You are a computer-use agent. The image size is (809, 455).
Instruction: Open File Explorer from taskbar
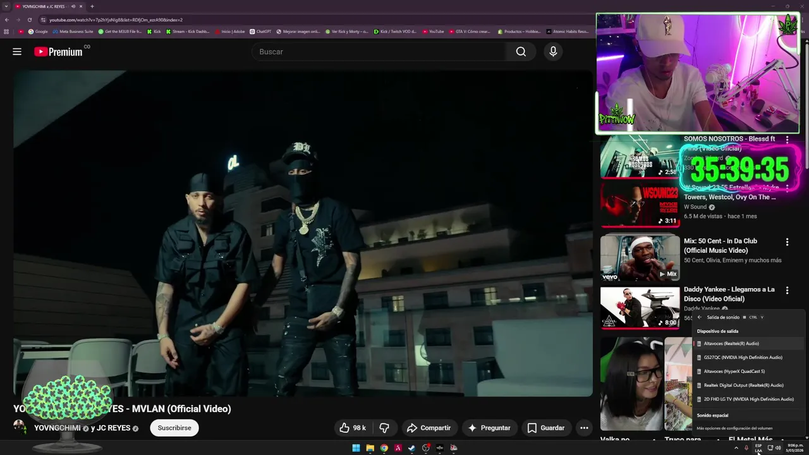[370, 448]
